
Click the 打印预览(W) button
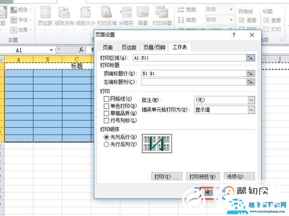(203, 177)
